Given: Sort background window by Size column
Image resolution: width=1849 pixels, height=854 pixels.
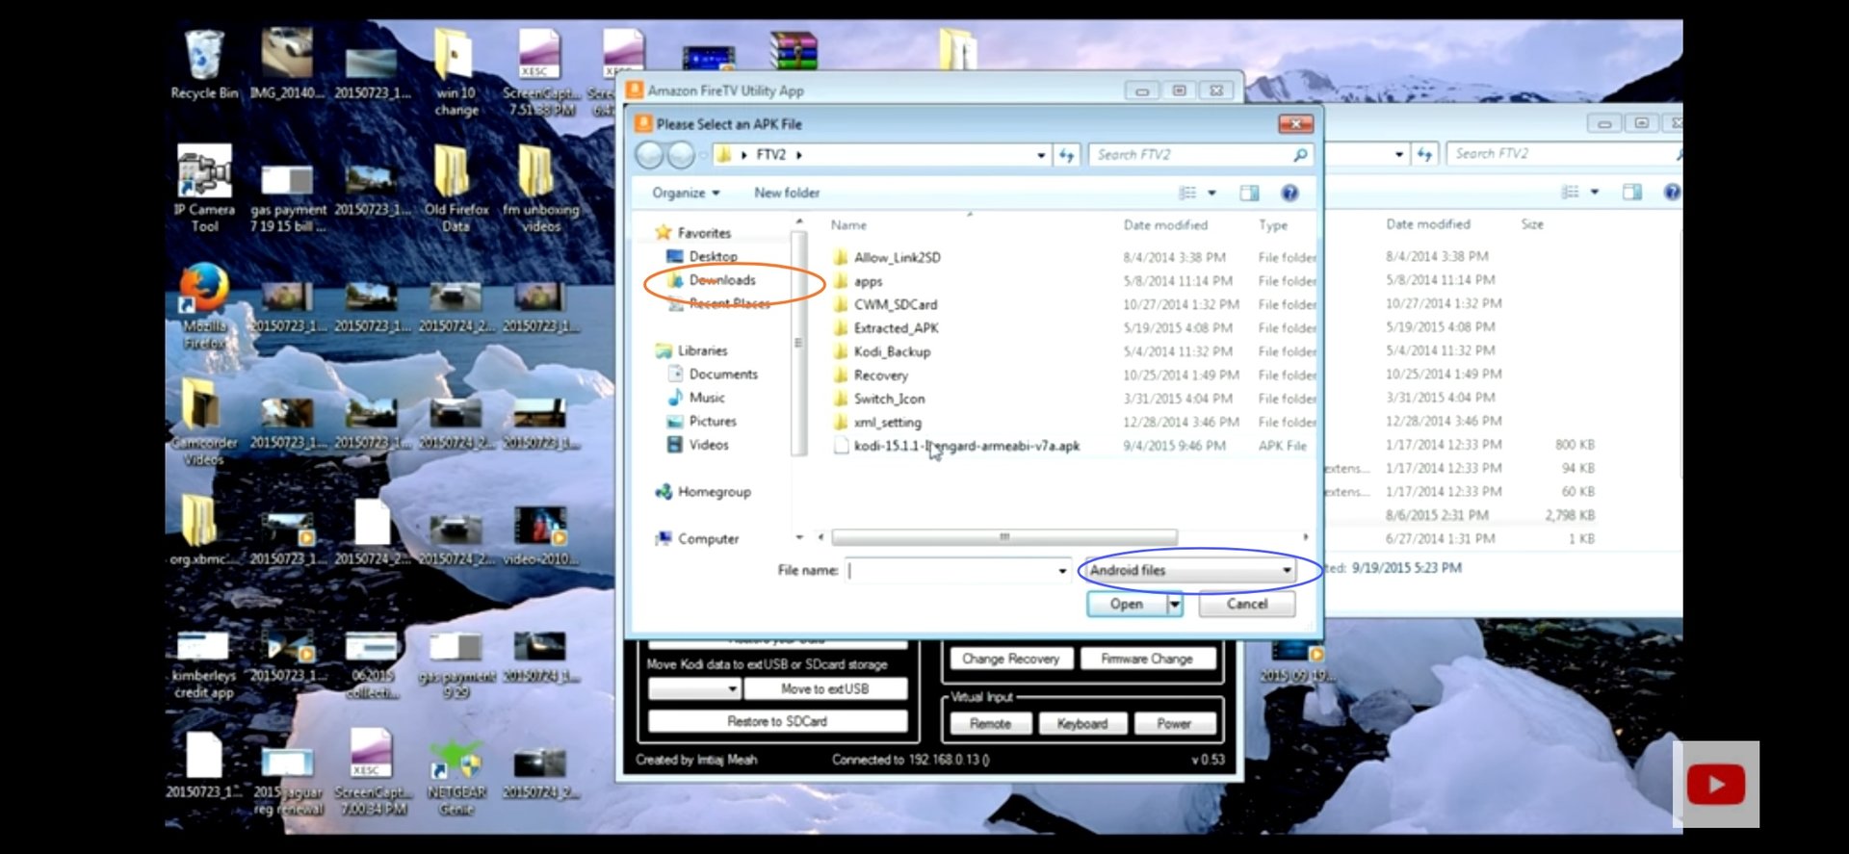Looking at the screenshot, I should pyautogui.click(x=1532, y=224).
